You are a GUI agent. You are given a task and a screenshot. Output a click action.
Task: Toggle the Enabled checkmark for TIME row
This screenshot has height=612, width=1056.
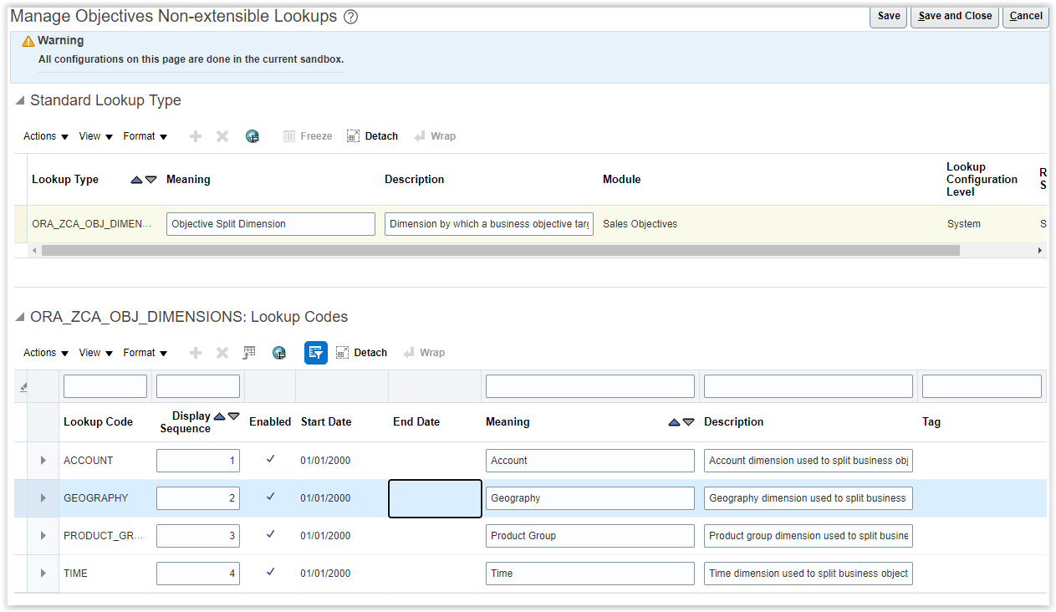click(x=269, y=573)
